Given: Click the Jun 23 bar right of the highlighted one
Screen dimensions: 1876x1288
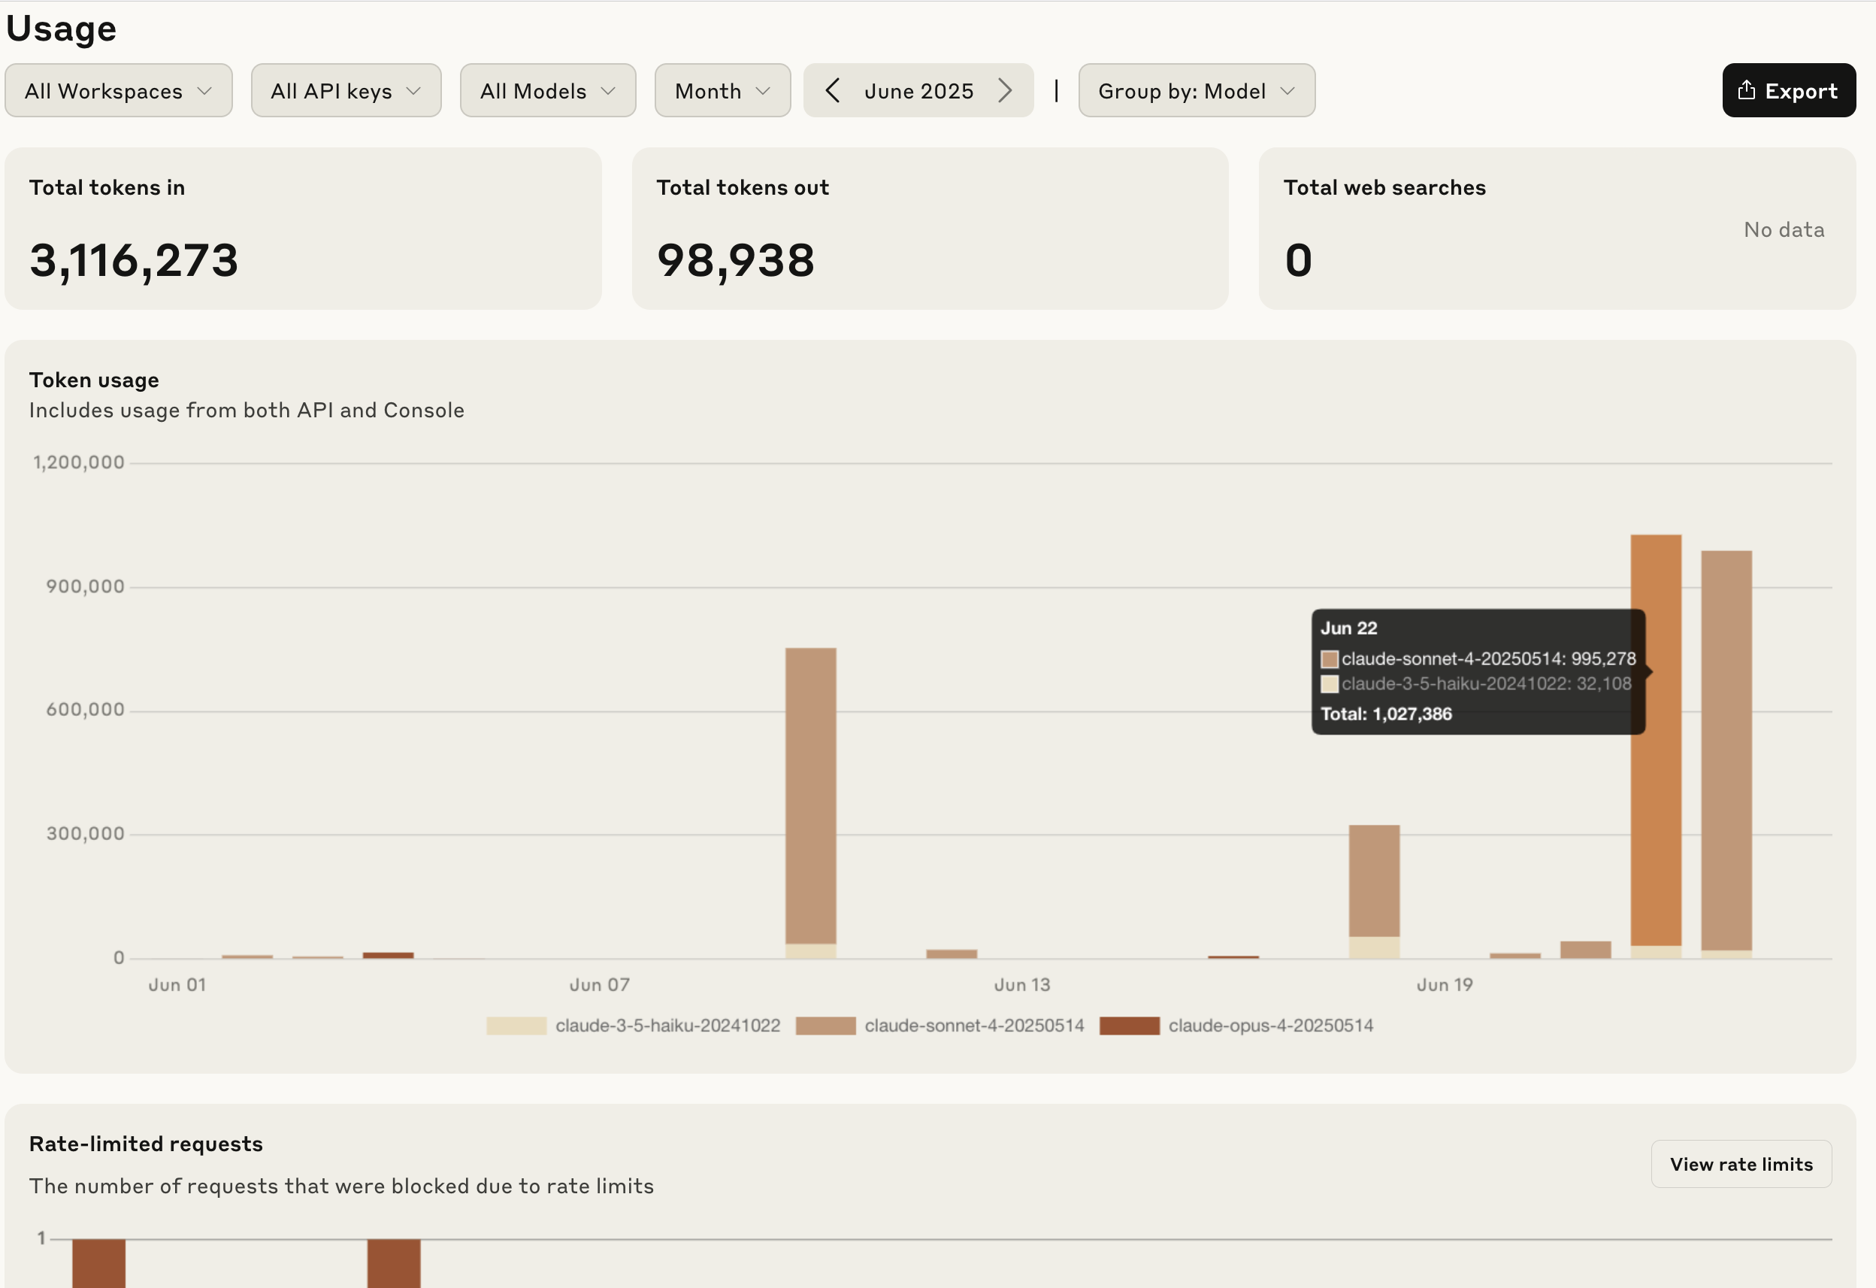Looking at the screenshot, I should 1726,751.
